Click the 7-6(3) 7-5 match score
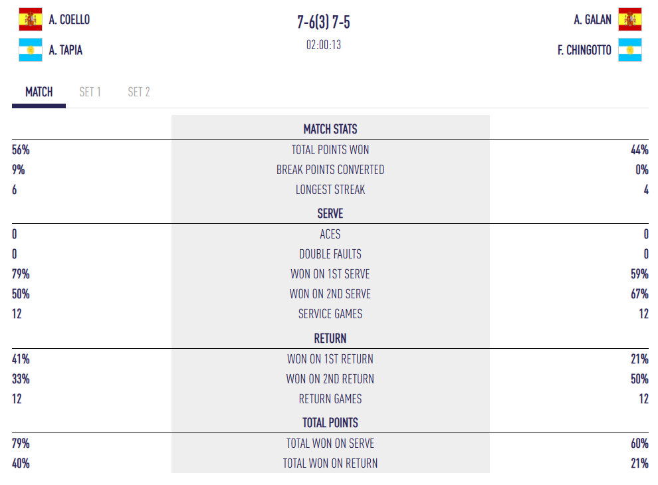This screenshot has height=485, width=658. 324,23
